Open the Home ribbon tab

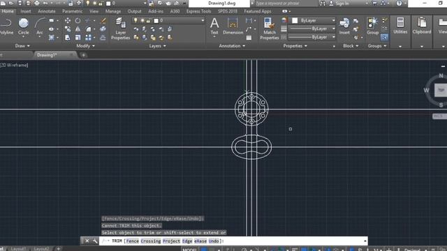(x=8, y=11)
